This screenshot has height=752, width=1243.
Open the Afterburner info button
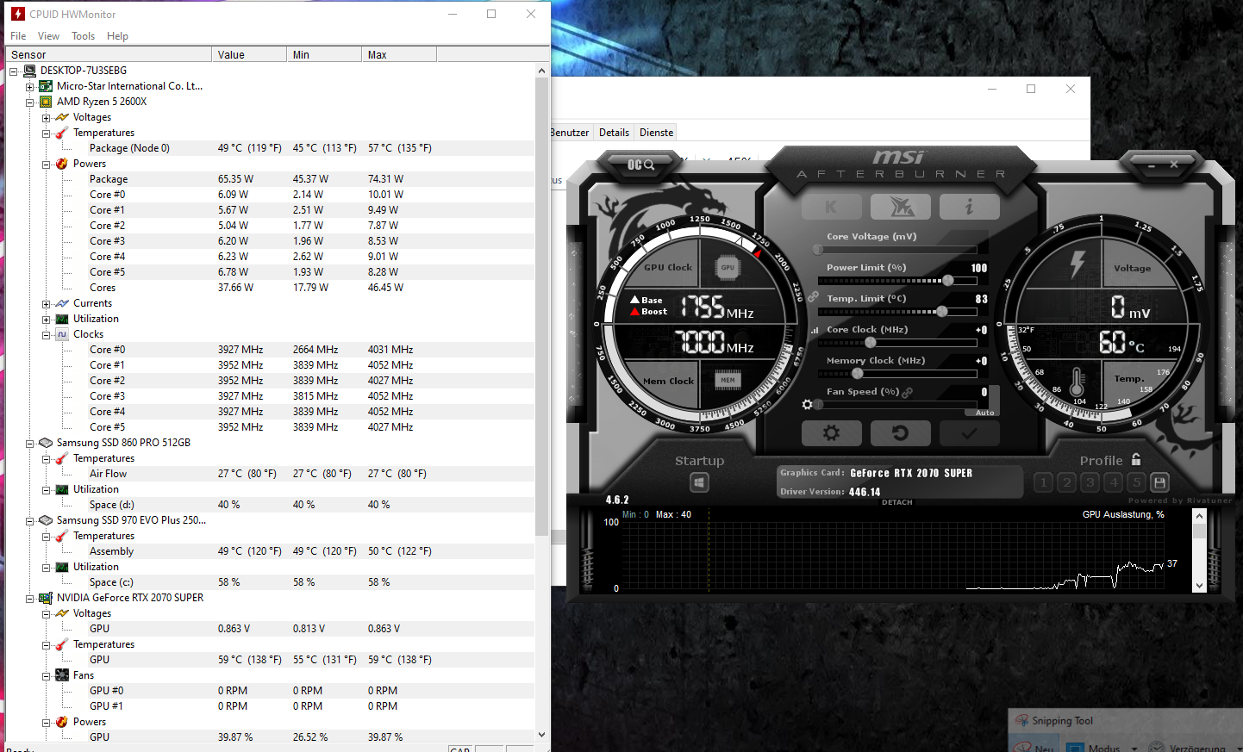969,207
